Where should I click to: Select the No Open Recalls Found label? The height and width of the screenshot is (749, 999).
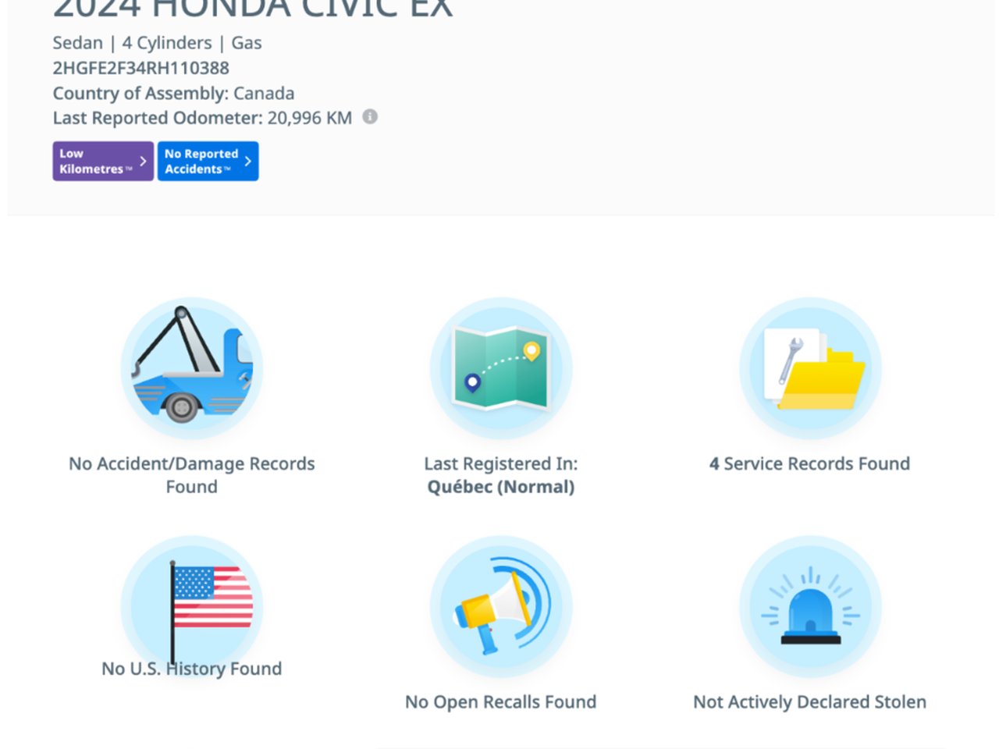click(x=501, y=702)
